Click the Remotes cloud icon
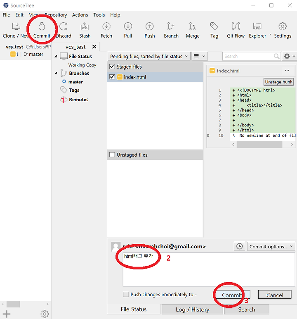297x319 pixels. click(64, 100)
